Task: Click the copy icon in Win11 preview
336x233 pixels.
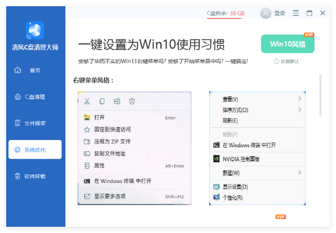Action: click(x=102, y=101)
